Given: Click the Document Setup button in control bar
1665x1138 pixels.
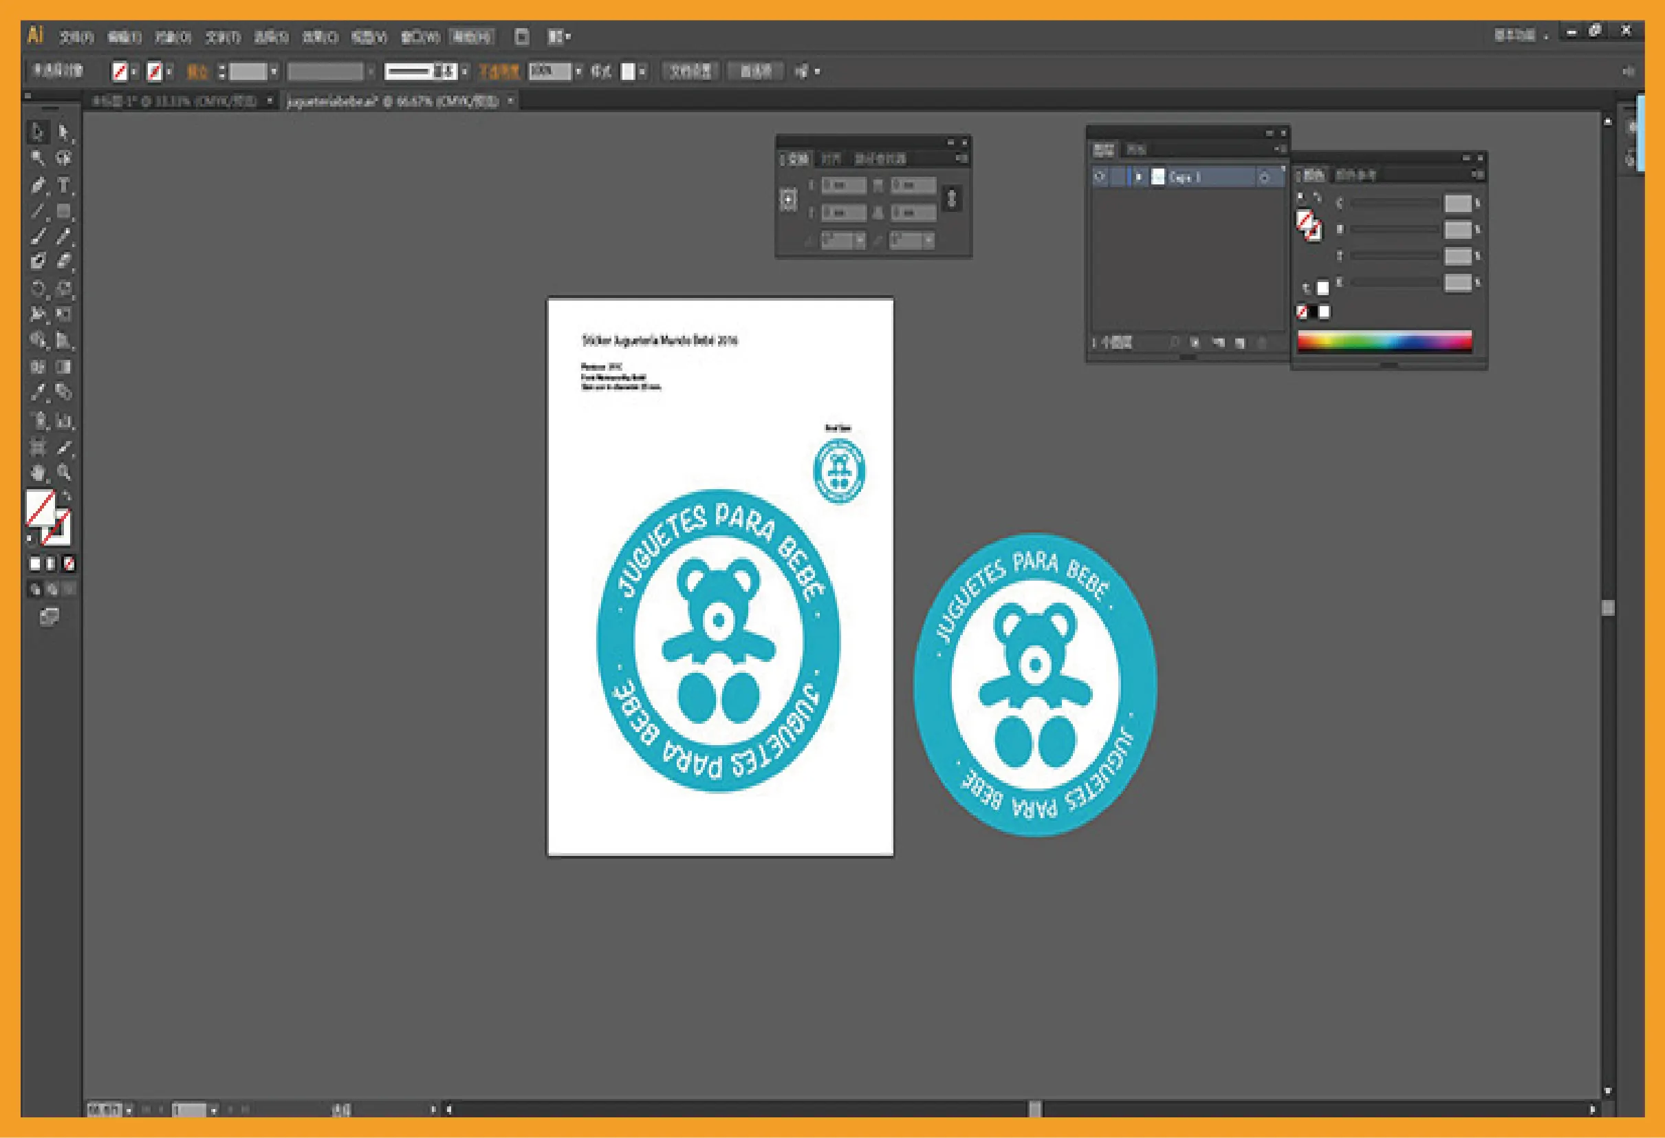Looking at the screenshot, I should click(690, 72).
